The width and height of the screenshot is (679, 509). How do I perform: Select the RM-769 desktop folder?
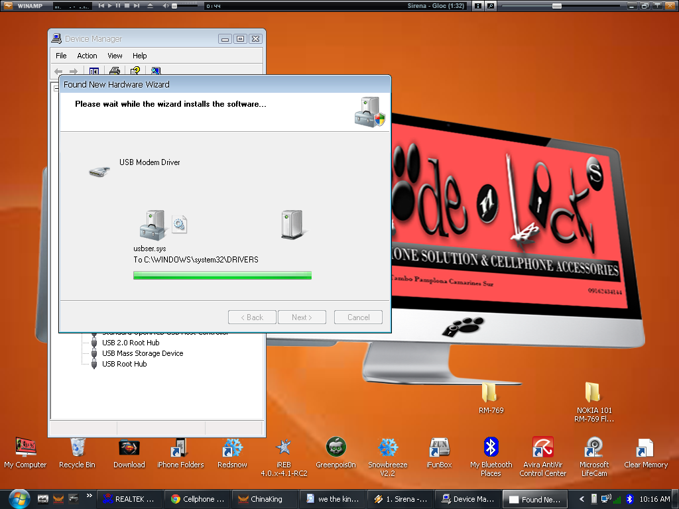coord(491,398)
